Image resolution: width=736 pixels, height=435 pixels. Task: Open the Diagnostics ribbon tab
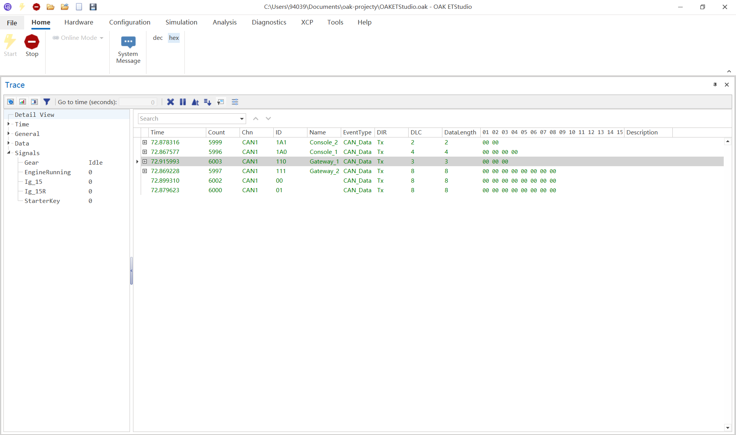[269, 22]
